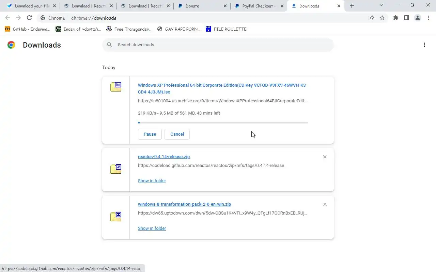
Task: Switch to second Download | ReactOS tab
Action: coord(145,6)
